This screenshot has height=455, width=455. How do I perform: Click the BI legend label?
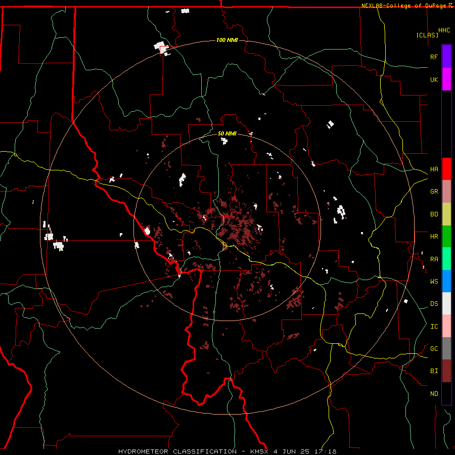coord(434,371)
